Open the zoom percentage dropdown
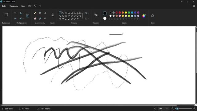 point(167,109)
